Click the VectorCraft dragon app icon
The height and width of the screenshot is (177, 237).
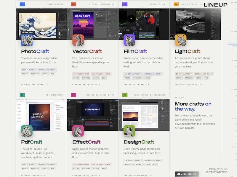tap(78, 40)
